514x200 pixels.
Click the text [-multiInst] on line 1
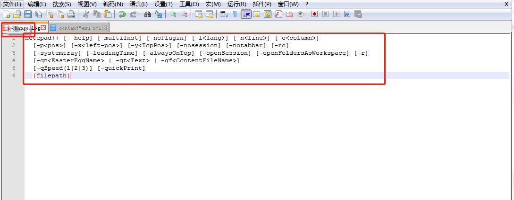[119, 38]
